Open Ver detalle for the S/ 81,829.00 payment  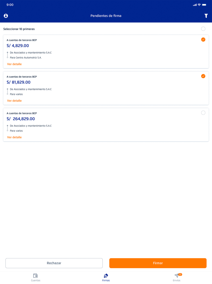coord(14,101)
